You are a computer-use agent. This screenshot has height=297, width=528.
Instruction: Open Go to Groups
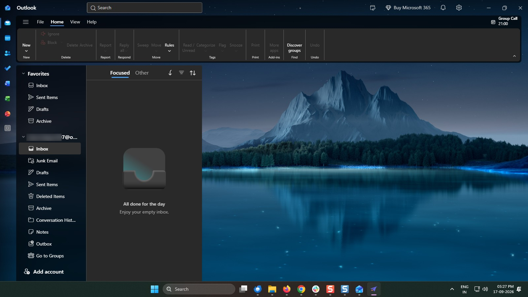pos(50,256)
